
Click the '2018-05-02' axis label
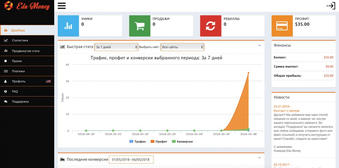(140, 134)
